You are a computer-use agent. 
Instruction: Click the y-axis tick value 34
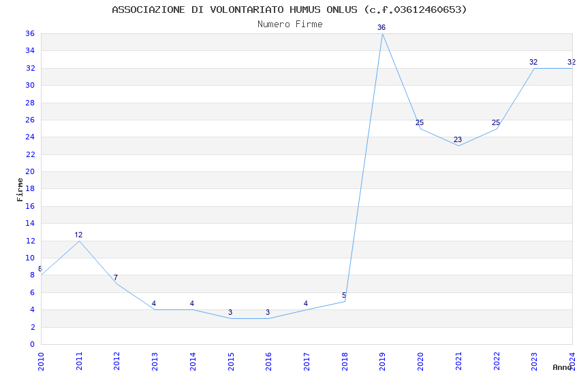30,51
